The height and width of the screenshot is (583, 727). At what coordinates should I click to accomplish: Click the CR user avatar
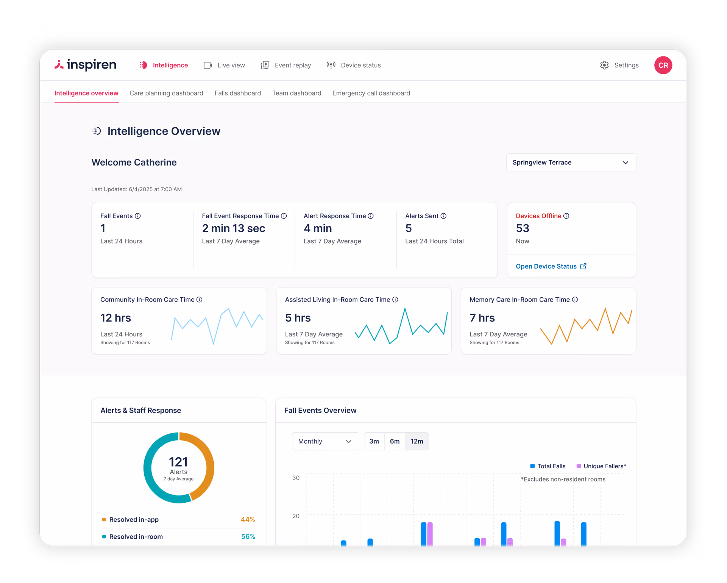coord(663,65)
